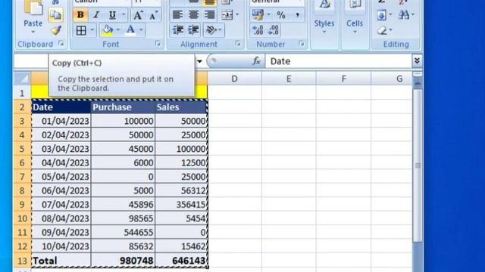Apply Comma Style formatting
This screenshot has width=485, height=272.
[297, 15]
